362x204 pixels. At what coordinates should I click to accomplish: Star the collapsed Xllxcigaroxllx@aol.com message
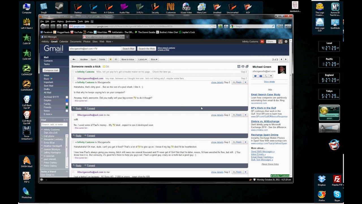coord(73,78)
